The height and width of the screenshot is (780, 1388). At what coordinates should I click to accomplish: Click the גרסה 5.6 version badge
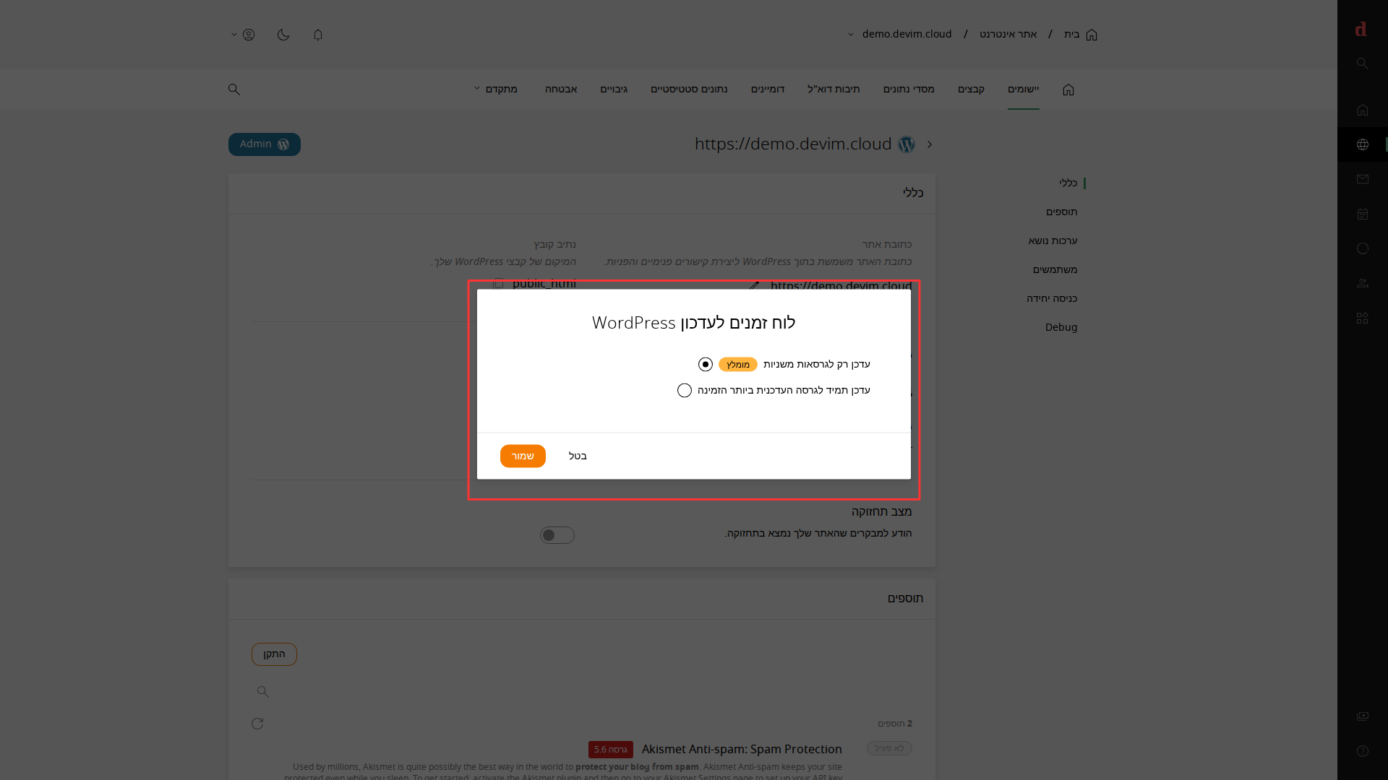click(x=611, y=750)
